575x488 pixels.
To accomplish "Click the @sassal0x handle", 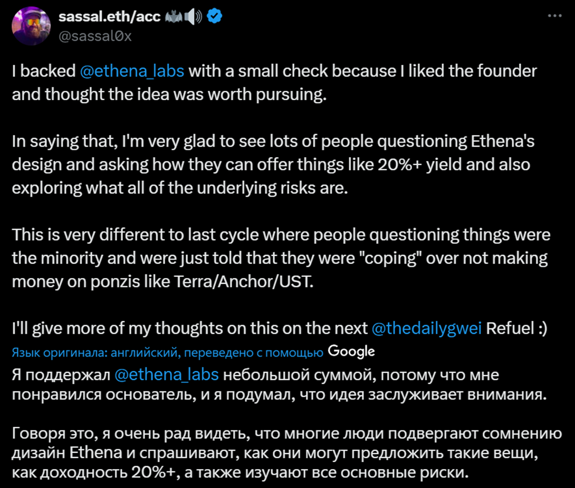I will point(95,36).
